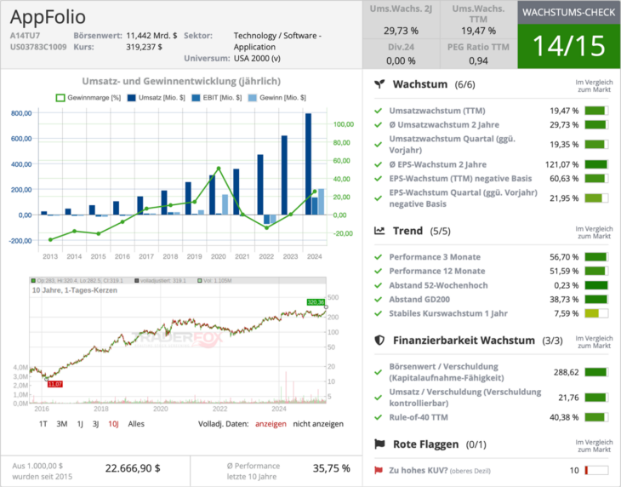Select the 10J chart timeframe
This screenshot has width=621, height=487.
pos(113,424)
